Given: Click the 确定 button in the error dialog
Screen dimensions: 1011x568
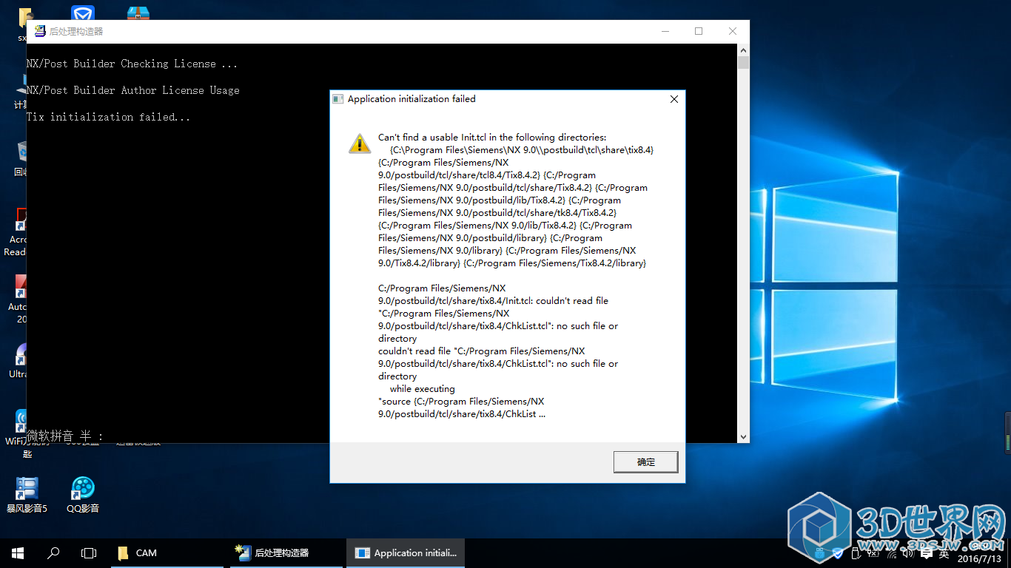Looking at the screenshot, I should [x=645, y=461].
